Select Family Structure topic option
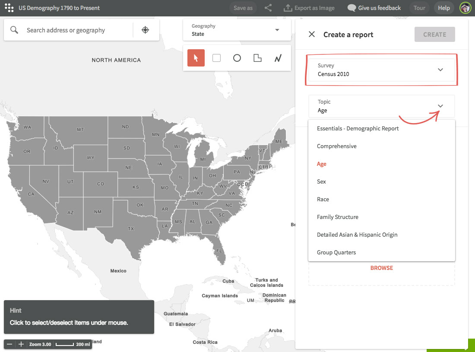The height and width of the screenshot is (352, 475). click(338, 217)
